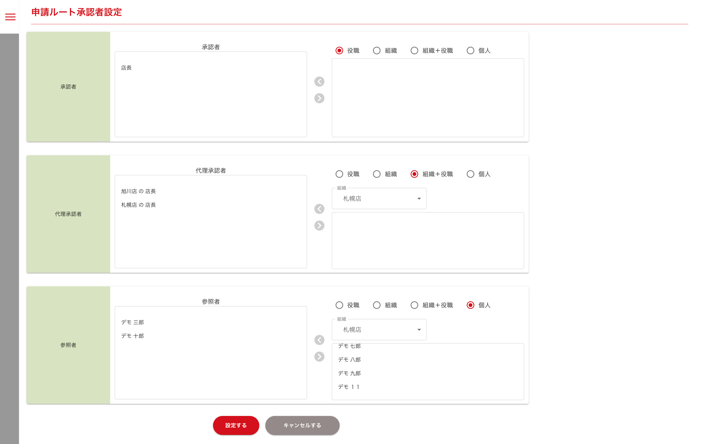Select デモ 八郎 from candidate list
The height and width of the screenshot is (444, 704).
349,360
